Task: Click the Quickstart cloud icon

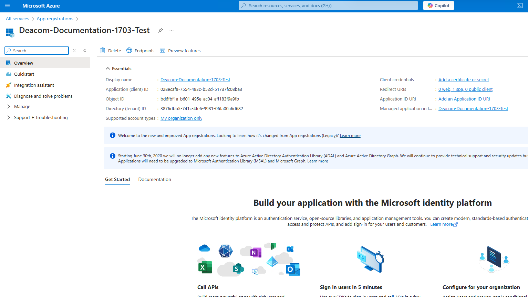Action: pyautogui.click(x=9, y=74)
